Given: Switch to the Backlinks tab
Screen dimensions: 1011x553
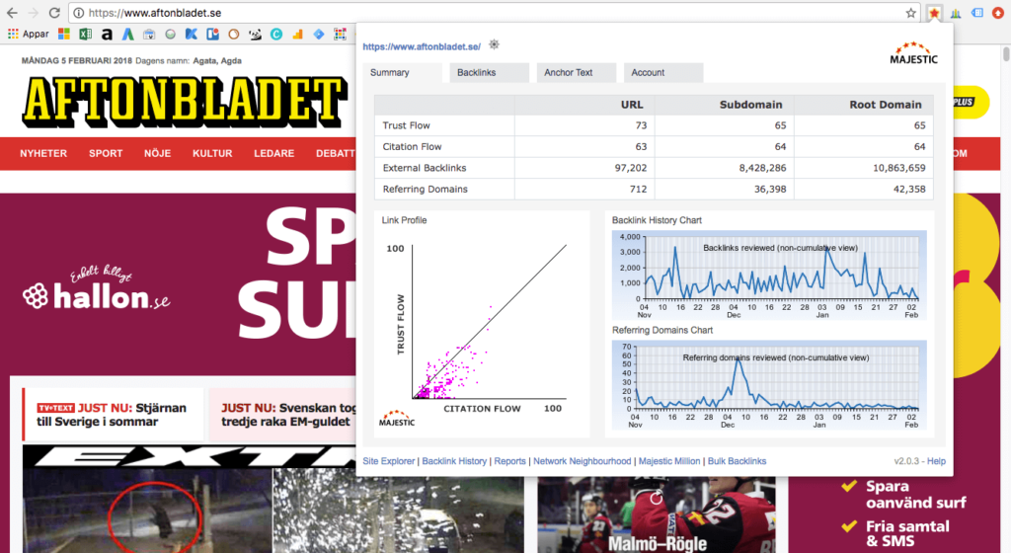Looking at the screenshot, I should click(476, 73).
